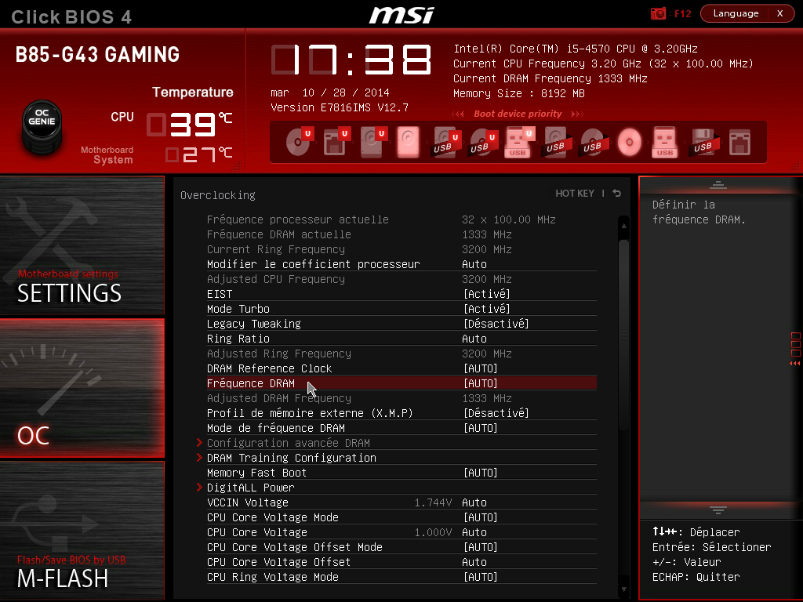Click the back arrow next to HOT KEY
Image resolution: width=803 pixels, height=602 pixels.
point(617,193)
